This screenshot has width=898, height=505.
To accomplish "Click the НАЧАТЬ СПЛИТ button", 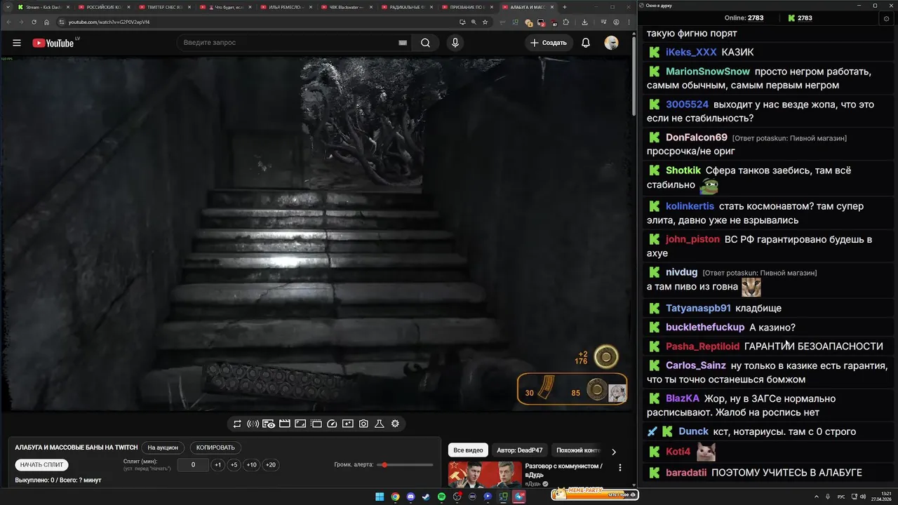I will click(41, 464).
